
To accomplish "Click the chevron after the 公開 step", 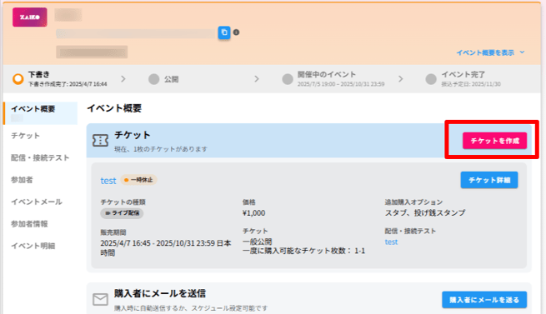I will 257,79.
